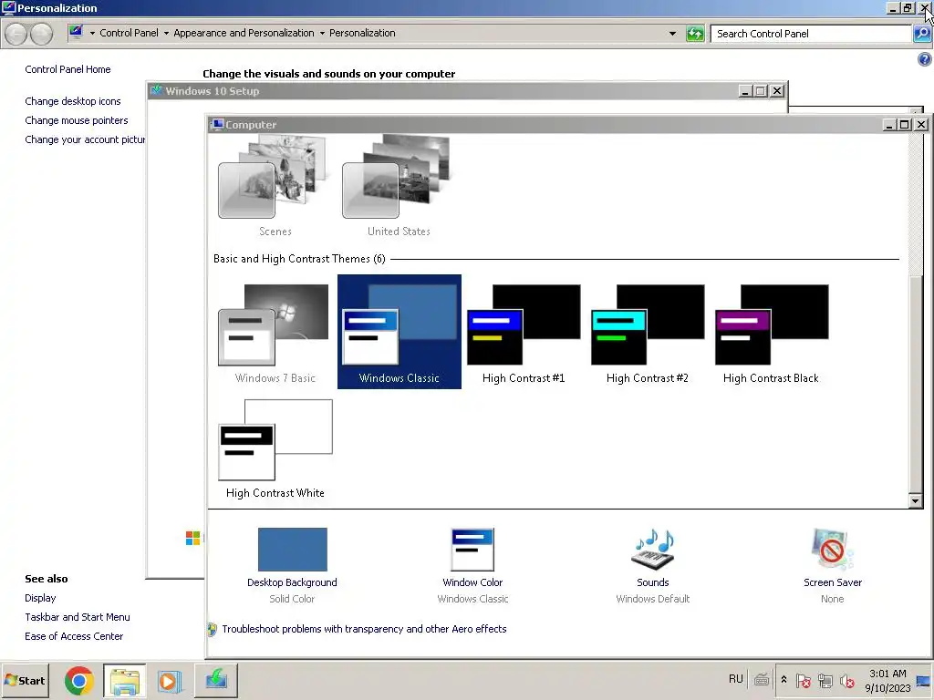Screen dimensions: 934x700
Task: Choose the High Contrast Black theme
Action: 771,332
